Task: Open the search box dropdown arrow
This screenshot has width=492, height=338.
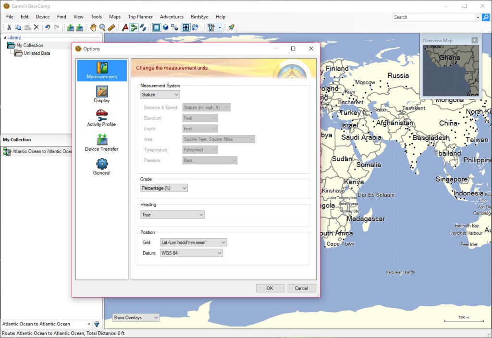Action: click(478, 17)
